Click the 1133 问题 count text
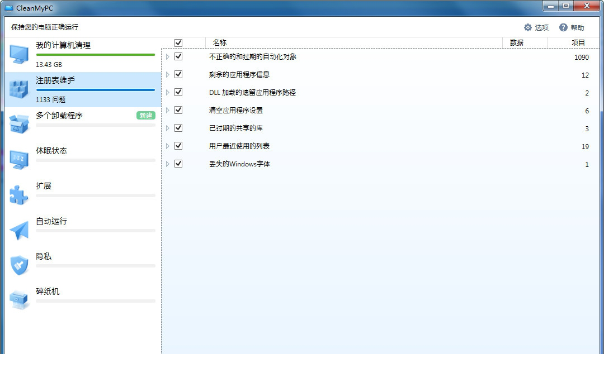The height and width of the screenshot is (368, 604). point(50,99)
